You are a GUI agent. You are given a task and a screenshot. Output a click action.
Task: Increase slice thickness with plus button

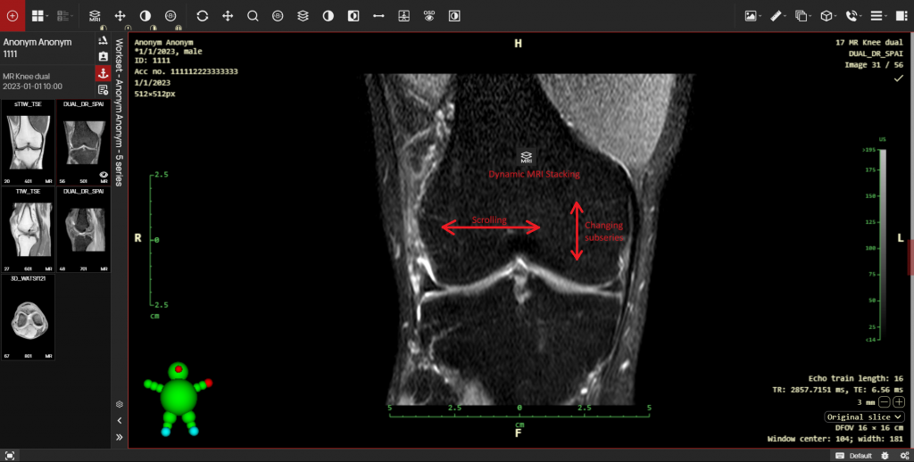[898, 403]
